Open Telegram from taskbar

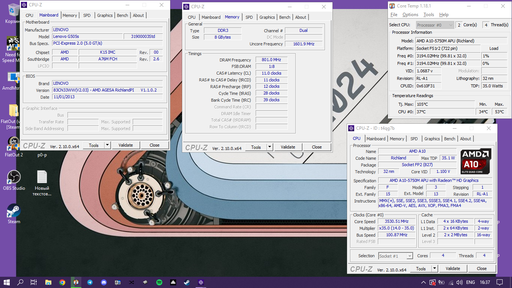[x=90, y=282]
